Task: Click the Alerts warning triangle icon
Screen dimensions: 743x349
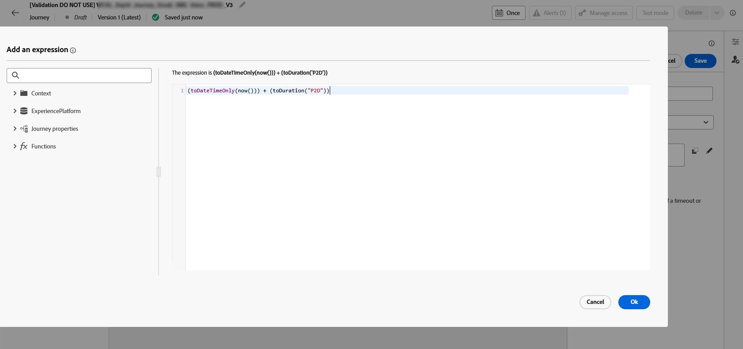Action: pos(537,13)
